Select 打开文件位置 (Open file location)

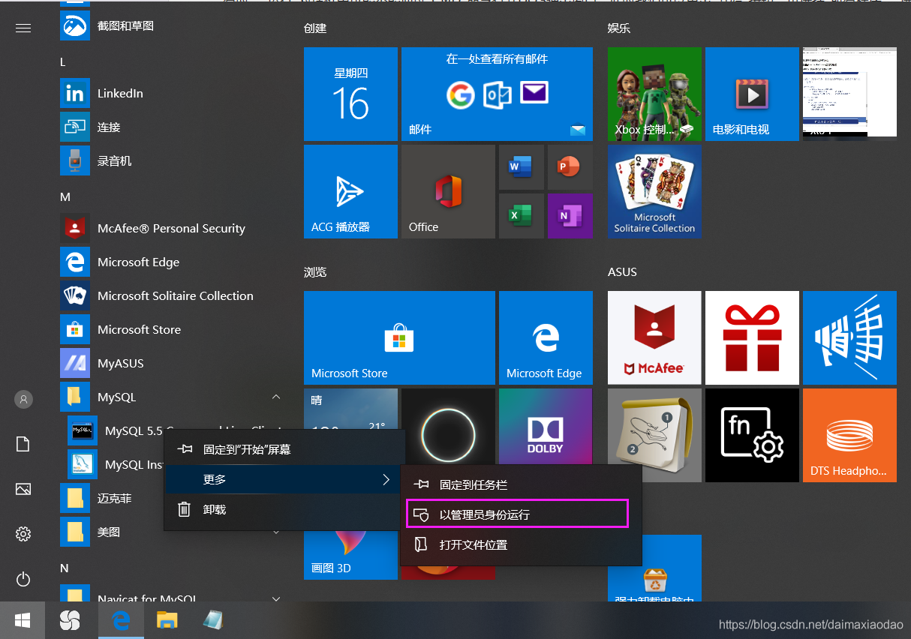[522, 545]
